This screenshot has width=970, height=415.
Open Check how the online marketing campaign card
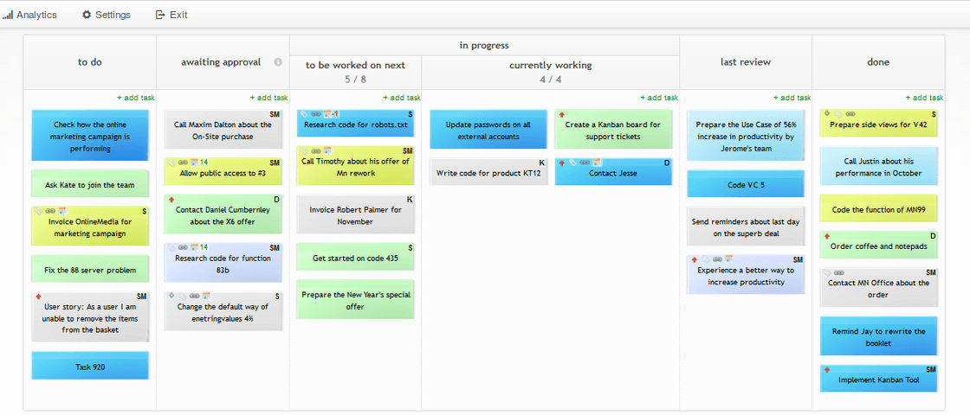[x=90, y=136]
